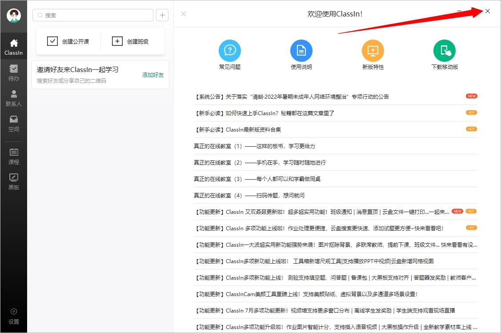Open 功能更新 多项功能上线啦 作业处理 article
Screen dimensions: 501x333
coord(336,228)
